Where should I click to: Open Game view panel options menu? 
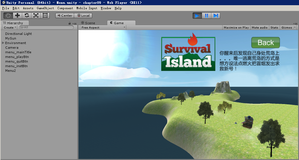[x=295, y=23]
